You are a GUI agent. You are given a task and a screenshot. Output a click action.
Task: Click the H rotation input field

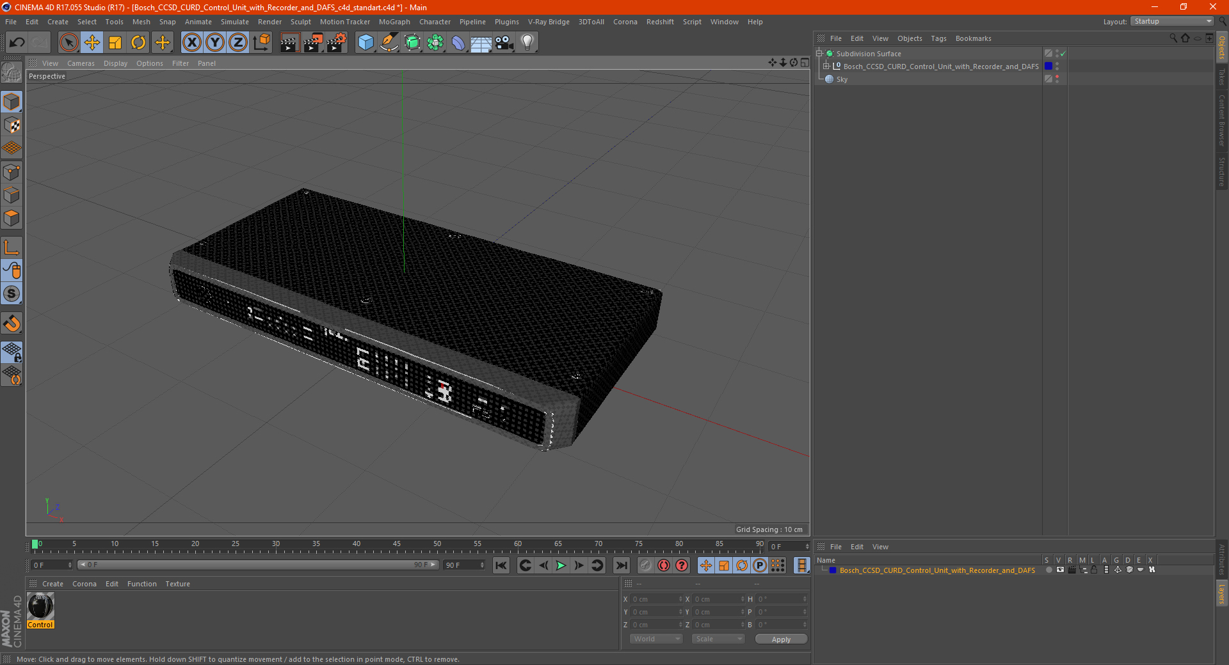(x=782, y=599)
